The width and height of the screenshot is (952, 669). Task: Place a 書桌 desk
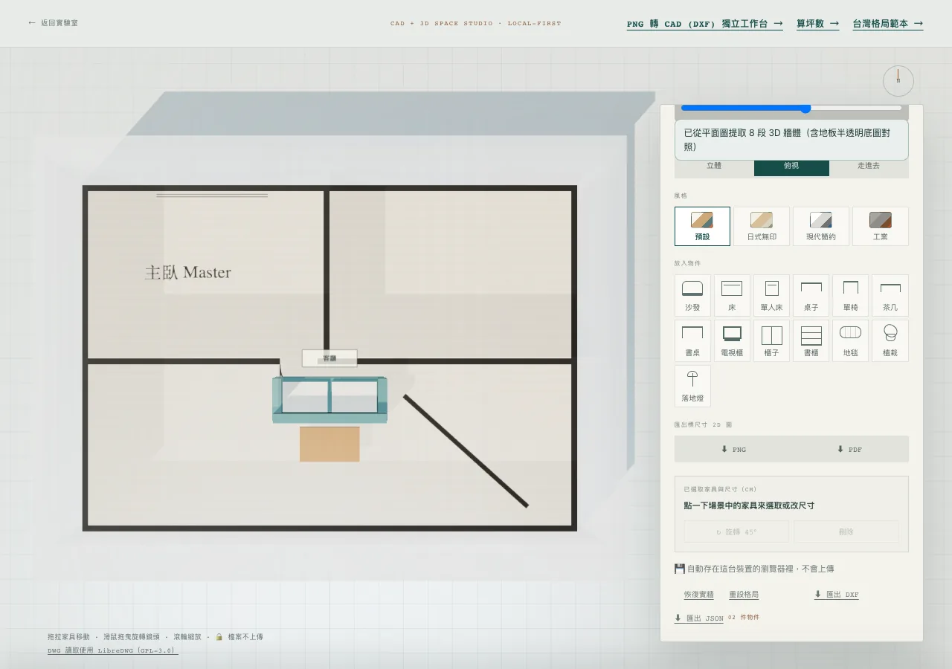click(x=692, y=341)
